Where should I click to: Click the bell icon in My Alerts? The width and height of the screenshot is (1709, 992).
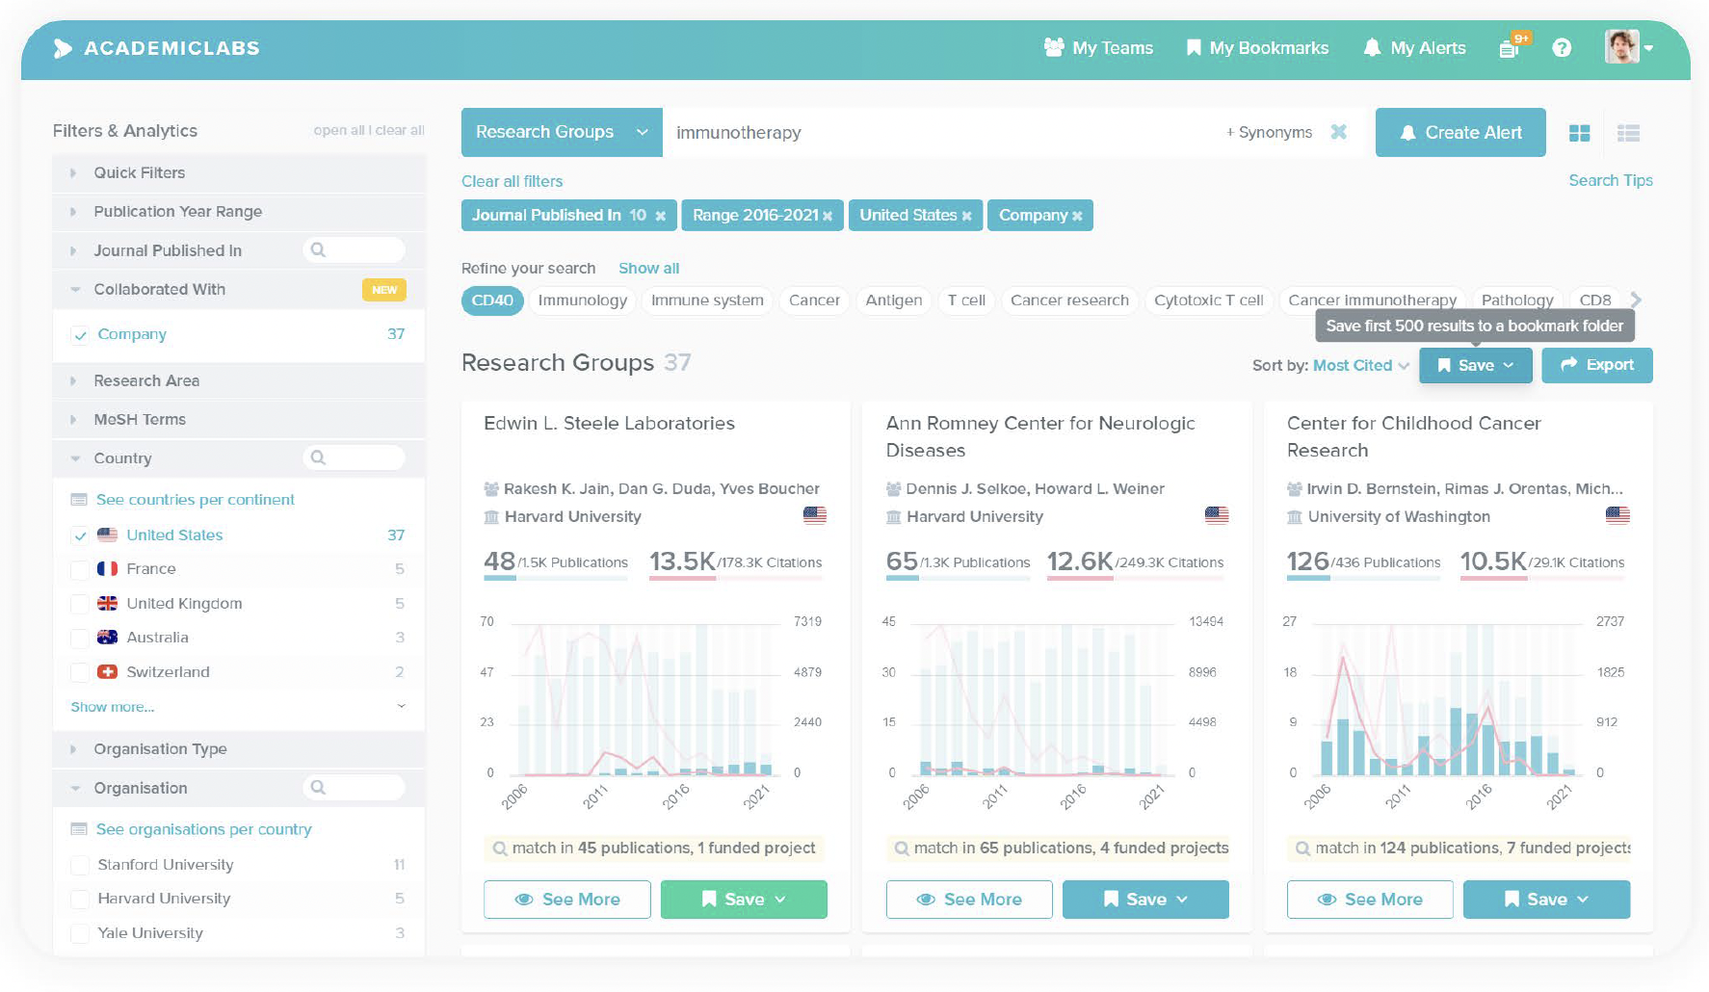pos(1372,47)
